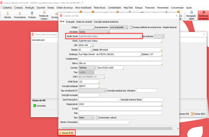Open the Clientes toolbar icon

tap(8, 15)
